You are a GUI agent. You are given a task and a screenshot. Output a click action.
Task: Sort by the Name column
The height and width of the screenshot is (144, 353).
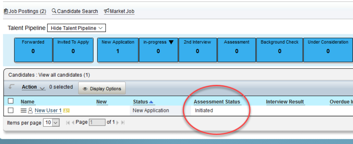[27, 102]
